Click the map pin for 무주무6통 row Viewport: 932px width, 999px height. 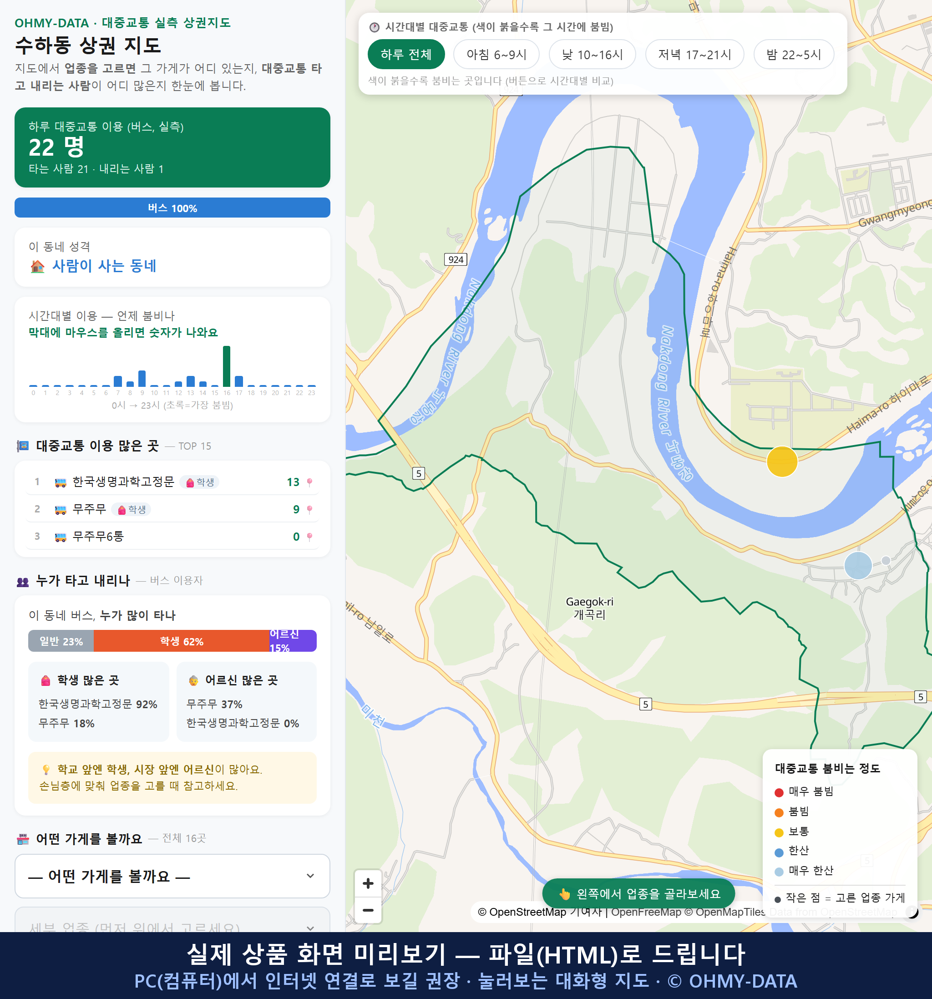(x=309, y=537)
